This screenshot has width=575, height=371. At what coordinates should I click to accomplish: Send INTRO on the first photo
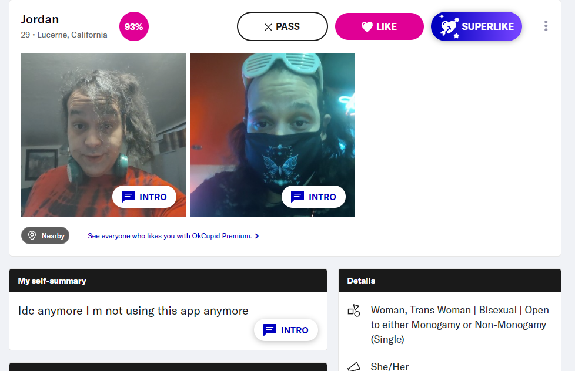tap(144, 197)
